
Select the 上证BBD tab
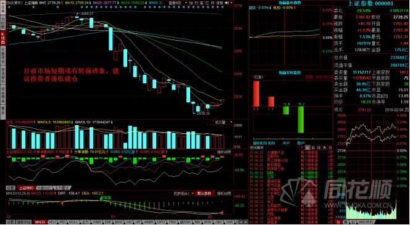click(26, 187)
